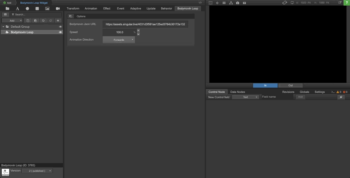The width and height of the screenshot is (350, 178).
Task: Click the video camera widget icon
Action: coord(58,8)
